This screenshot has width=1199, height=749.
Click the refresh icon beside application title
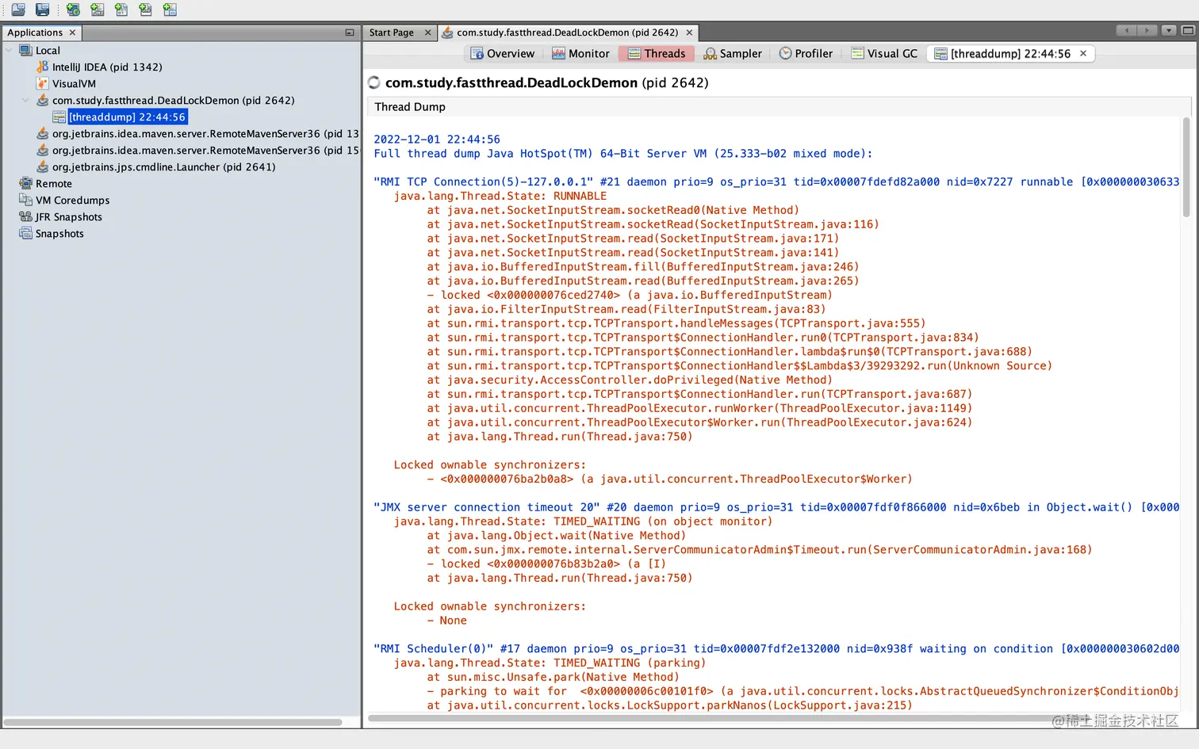[x=374, y=82]
